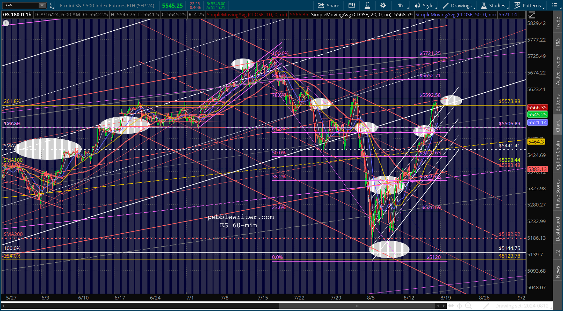Viewport: 563px width, 311px height.
Task: Zoom in using the magnifier plus icon
Action: (x=468, y=306)
